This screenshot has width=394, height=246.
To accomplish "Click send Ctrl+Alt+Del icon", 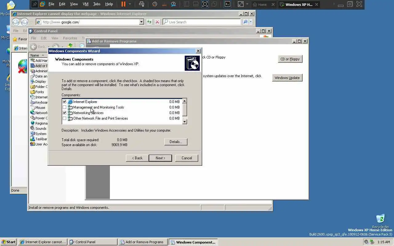I will [142, 4].
